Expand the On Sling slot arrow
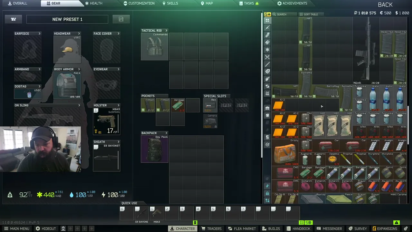This screenshot has height=232, width=412. click(79, 105)
